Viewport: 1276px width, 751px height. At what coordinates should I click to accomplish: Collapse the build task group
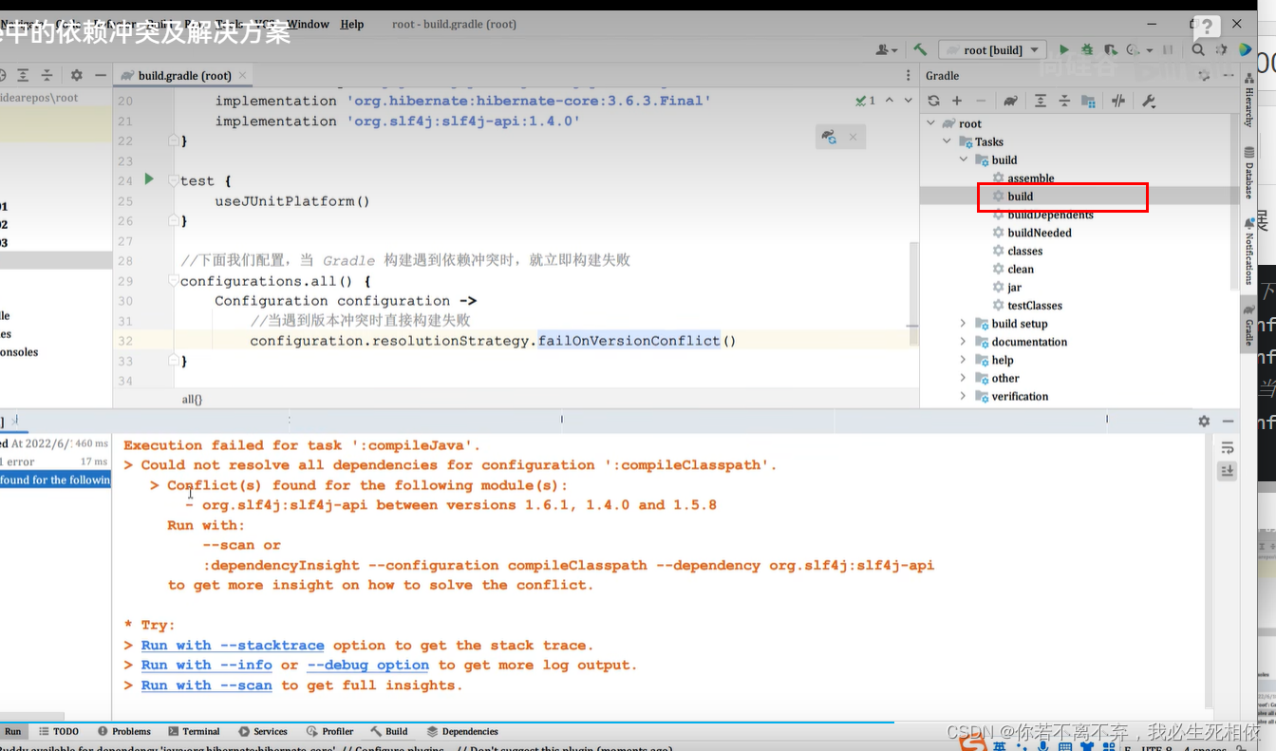tap(964, 160)
